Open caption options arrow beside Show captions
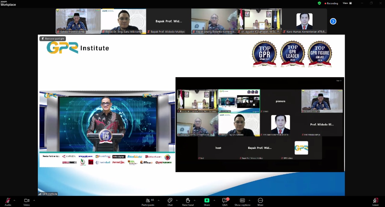The height and width of the screenshot is (207, 385). coord(249,200)
